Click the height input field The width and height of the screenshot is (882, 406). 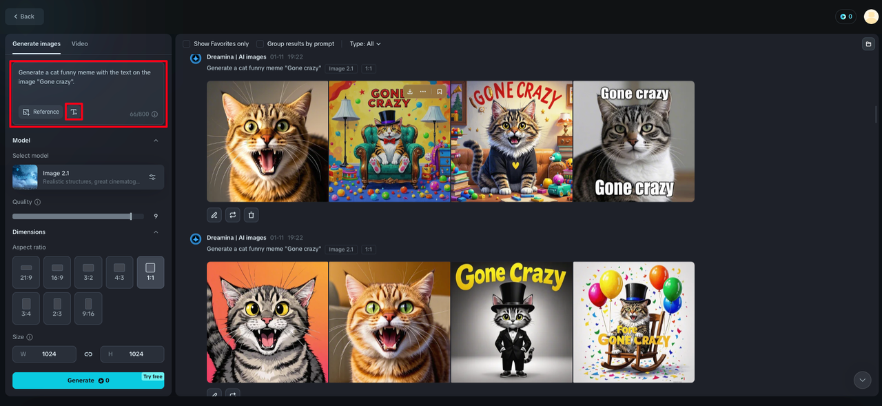pos(132,354)
